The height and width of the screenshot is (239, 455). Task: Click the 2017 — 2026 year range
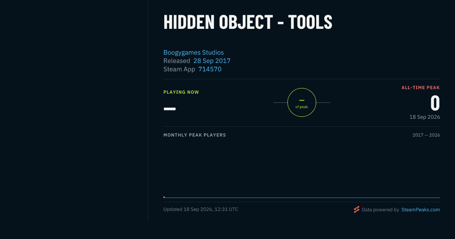[426, 135]
